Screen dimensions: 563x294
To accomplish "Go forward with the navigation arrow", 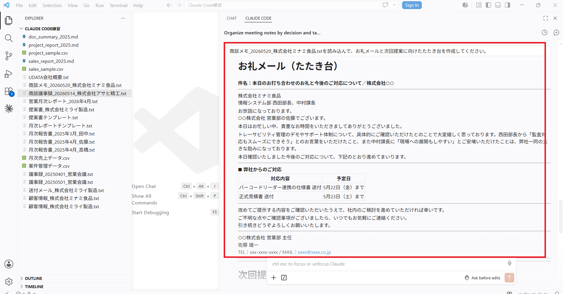I will click(179, 5).
